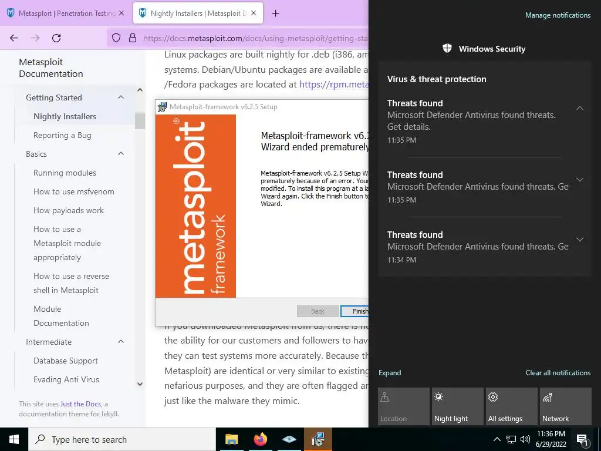
Task: Open the eye icon app on taskbar
Action: [289, 439]
